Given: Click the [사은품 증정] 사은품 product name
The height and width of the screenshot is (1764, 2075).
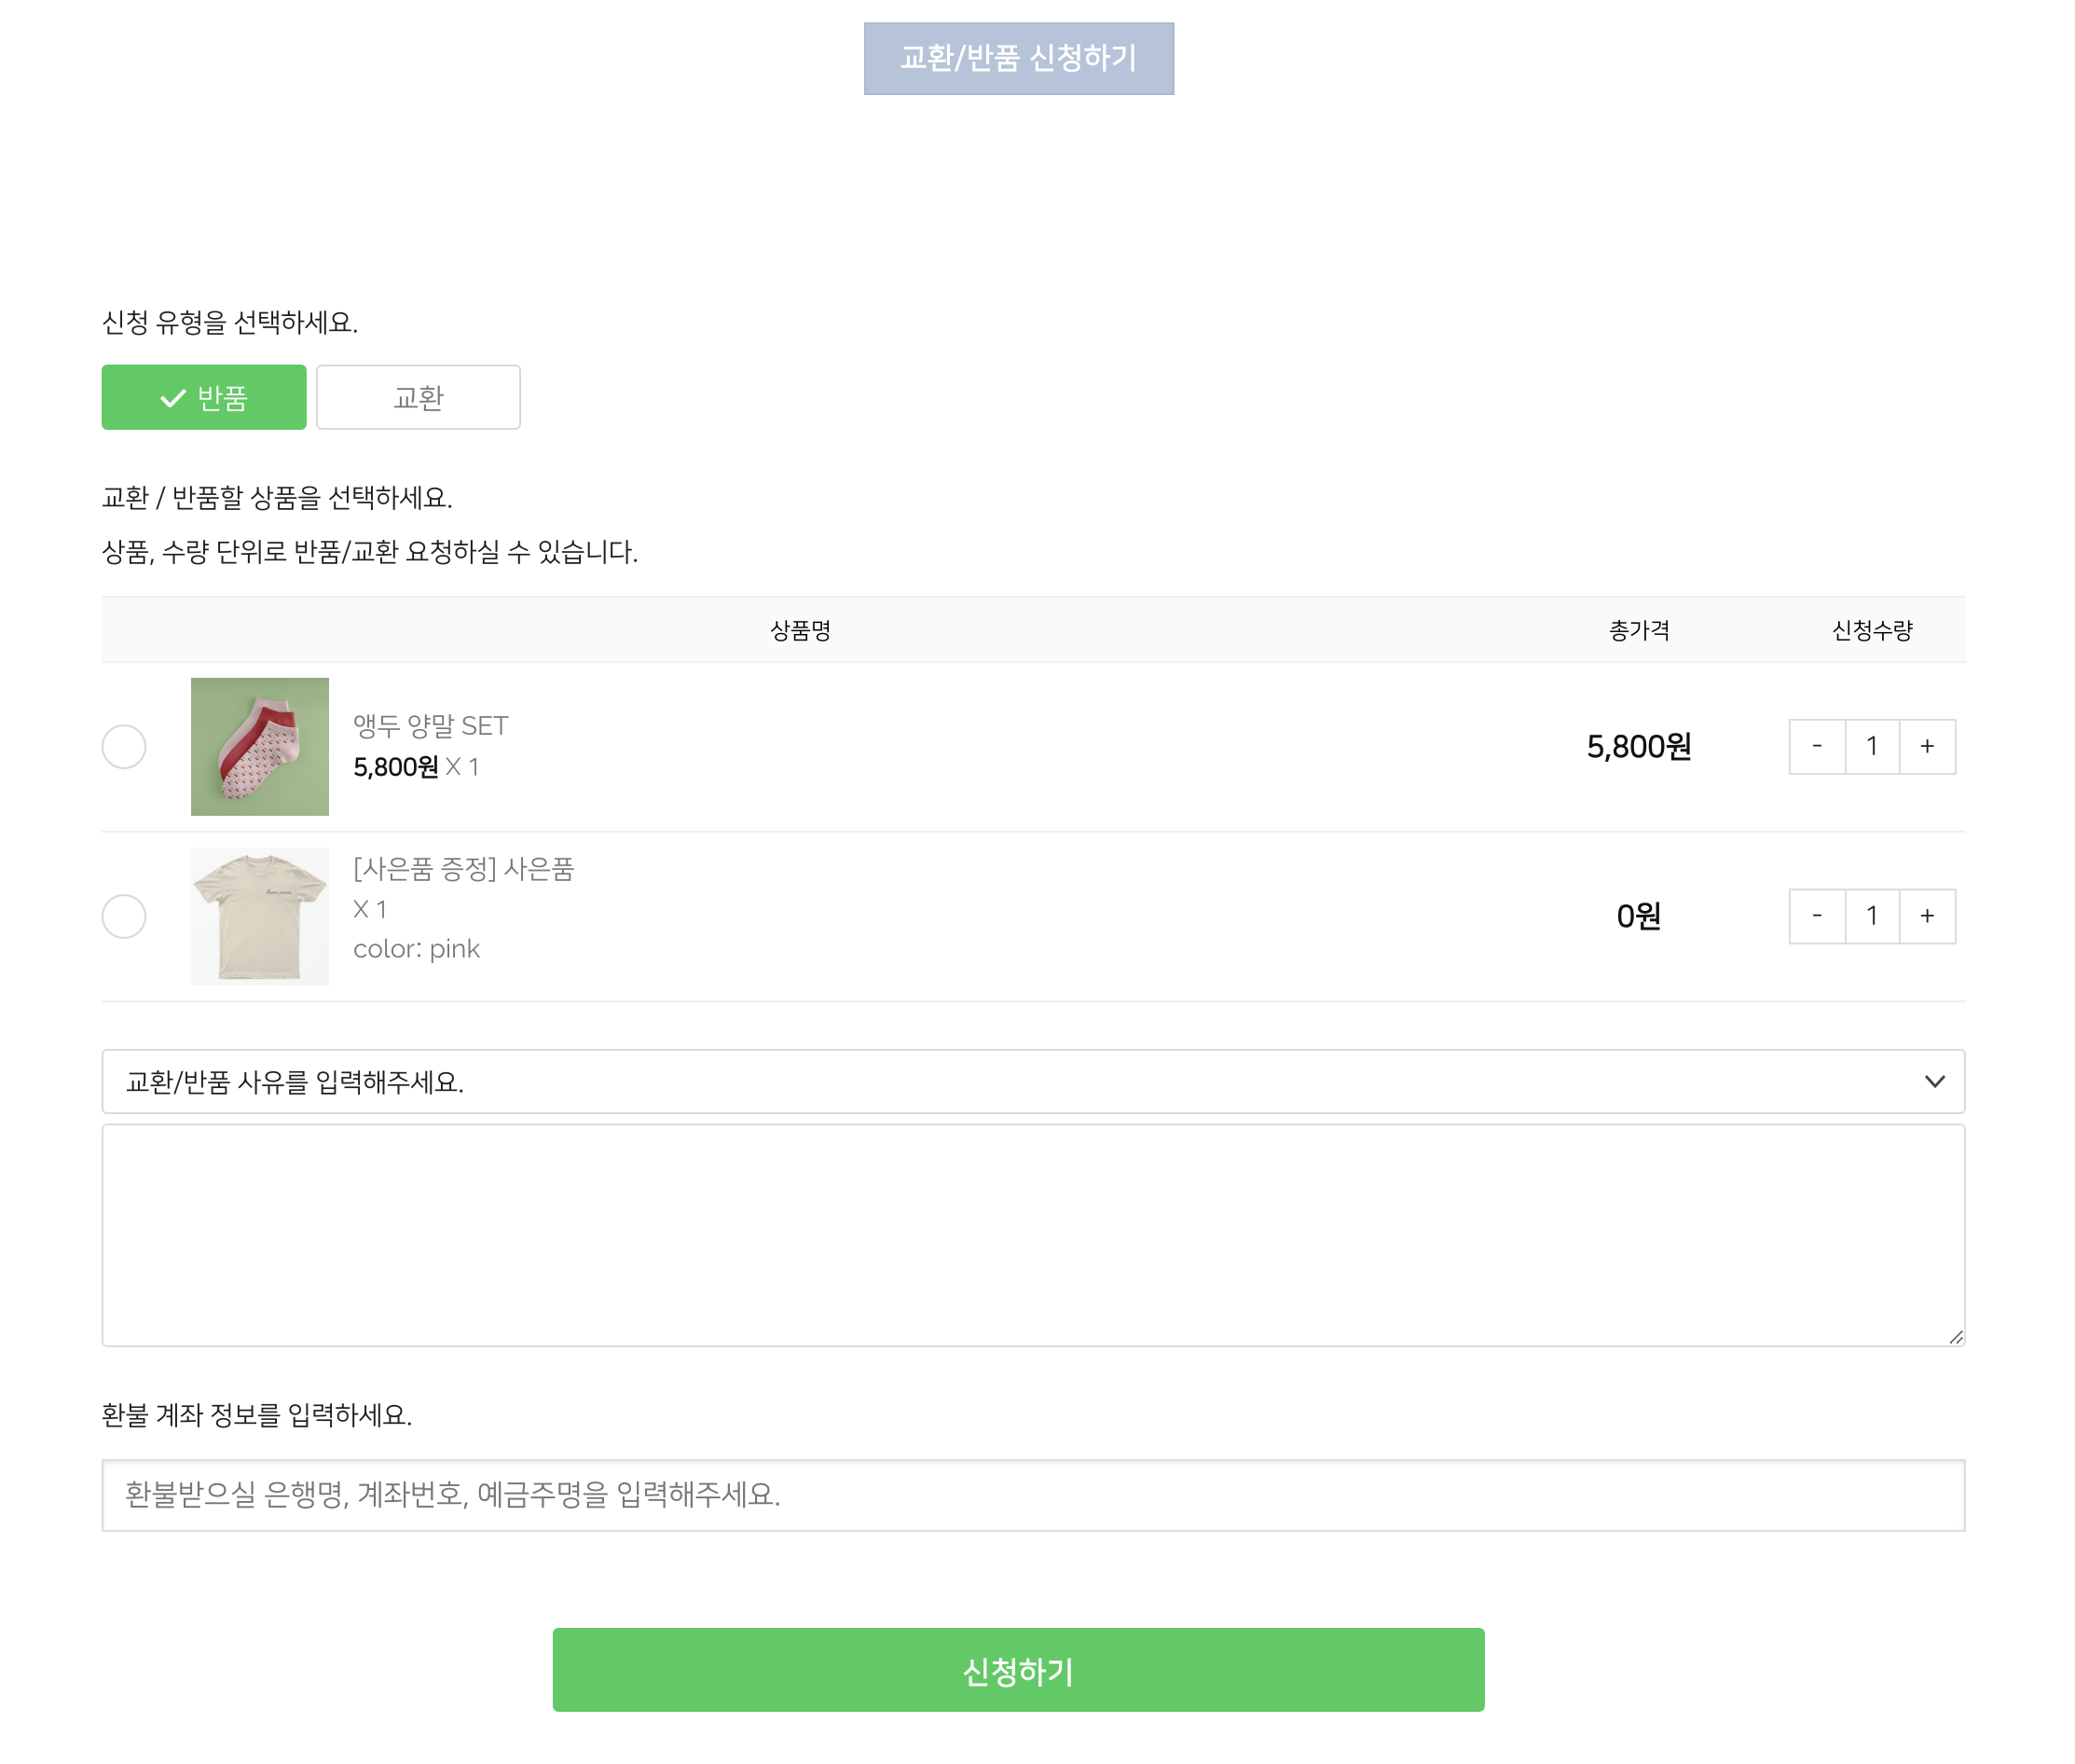Looking at the screenshot, I should pos(463,869).
